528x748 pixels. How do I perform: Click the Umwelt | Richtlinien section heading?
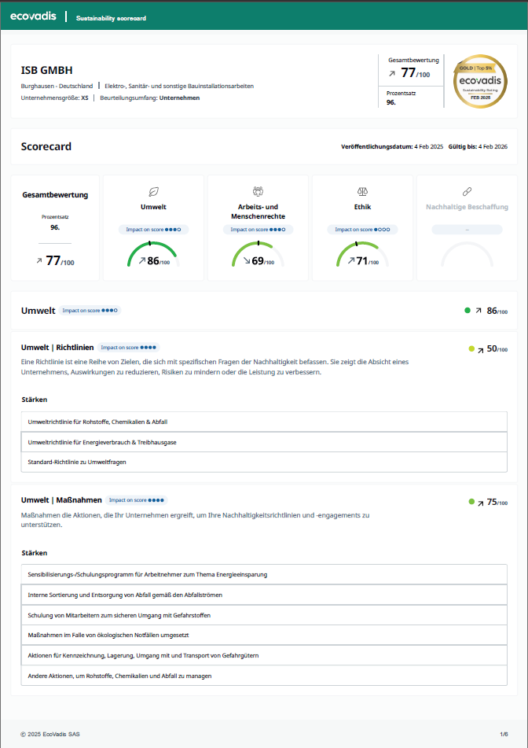57,348
